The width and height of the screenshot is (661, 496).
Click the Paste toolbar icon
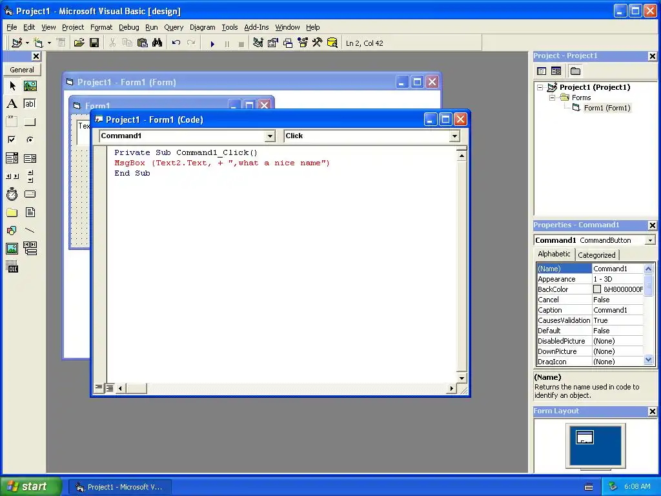[x=143, y=43]
